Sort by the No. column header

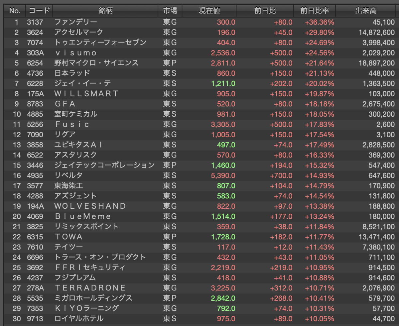click(x=15, y=11)
